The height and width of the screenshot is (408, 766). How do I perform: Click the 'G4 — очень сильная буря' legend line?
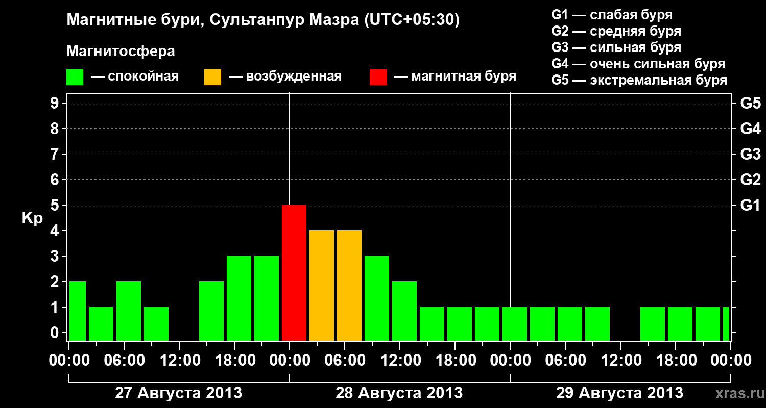638,64
